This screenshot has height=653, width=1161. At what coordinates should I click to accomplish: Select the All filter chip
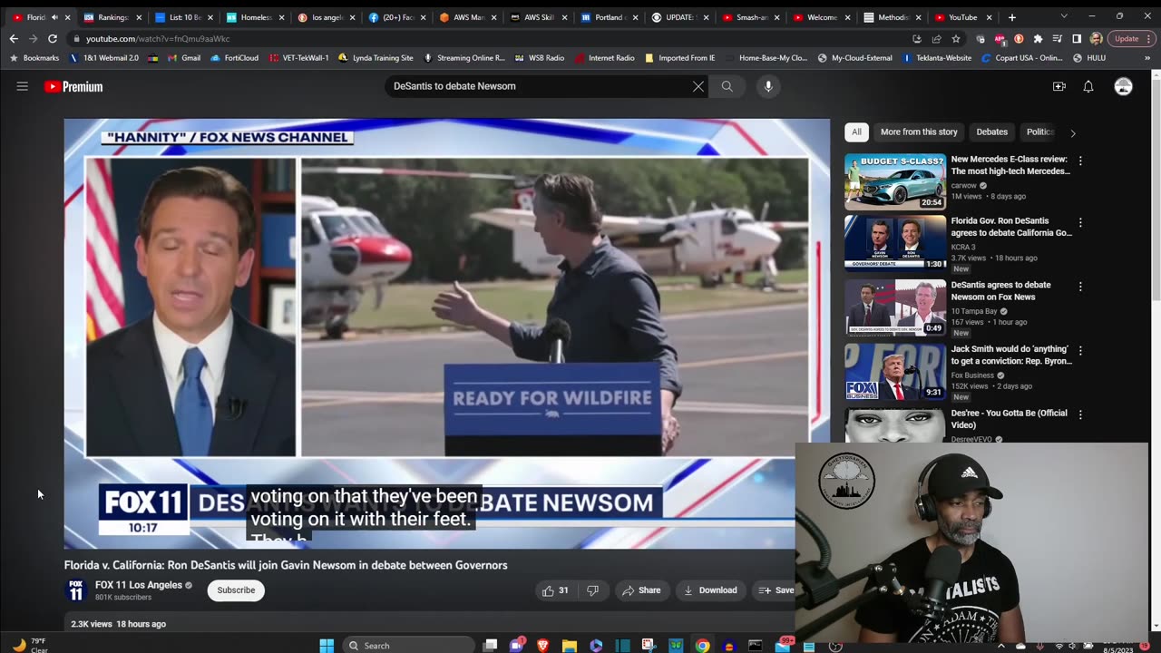point(856,132)
